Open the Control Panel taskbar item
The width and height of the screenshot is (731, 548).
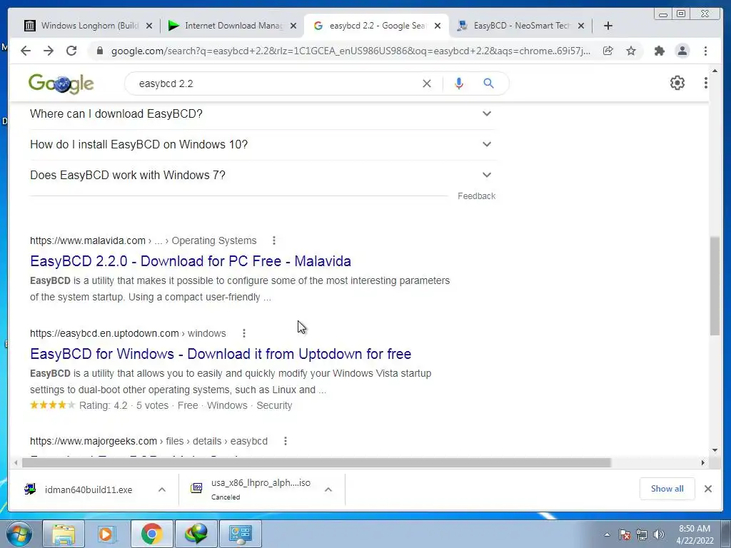point(241,534)
